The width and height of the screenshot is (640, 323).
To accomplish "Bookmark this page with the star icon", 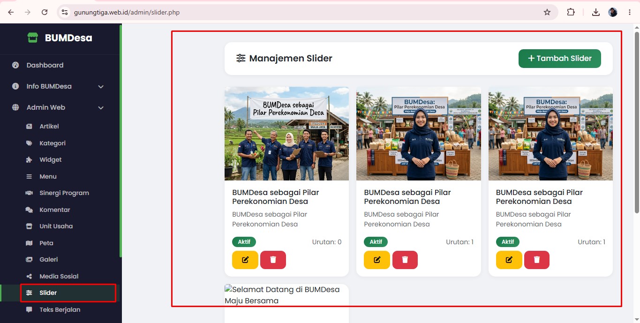I will [547, 12].
